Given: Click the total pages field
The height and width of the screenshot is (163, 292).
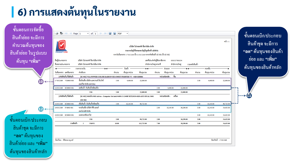Looking at the screenshot, I should pos(96,34).
